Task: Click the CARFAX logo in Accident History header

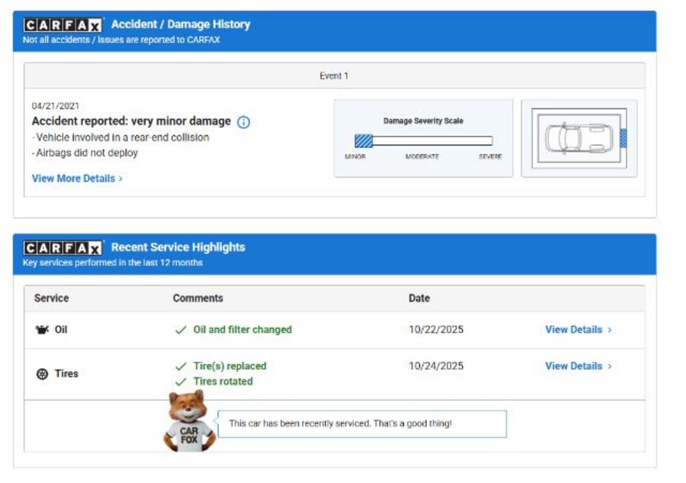Action: 62,25
